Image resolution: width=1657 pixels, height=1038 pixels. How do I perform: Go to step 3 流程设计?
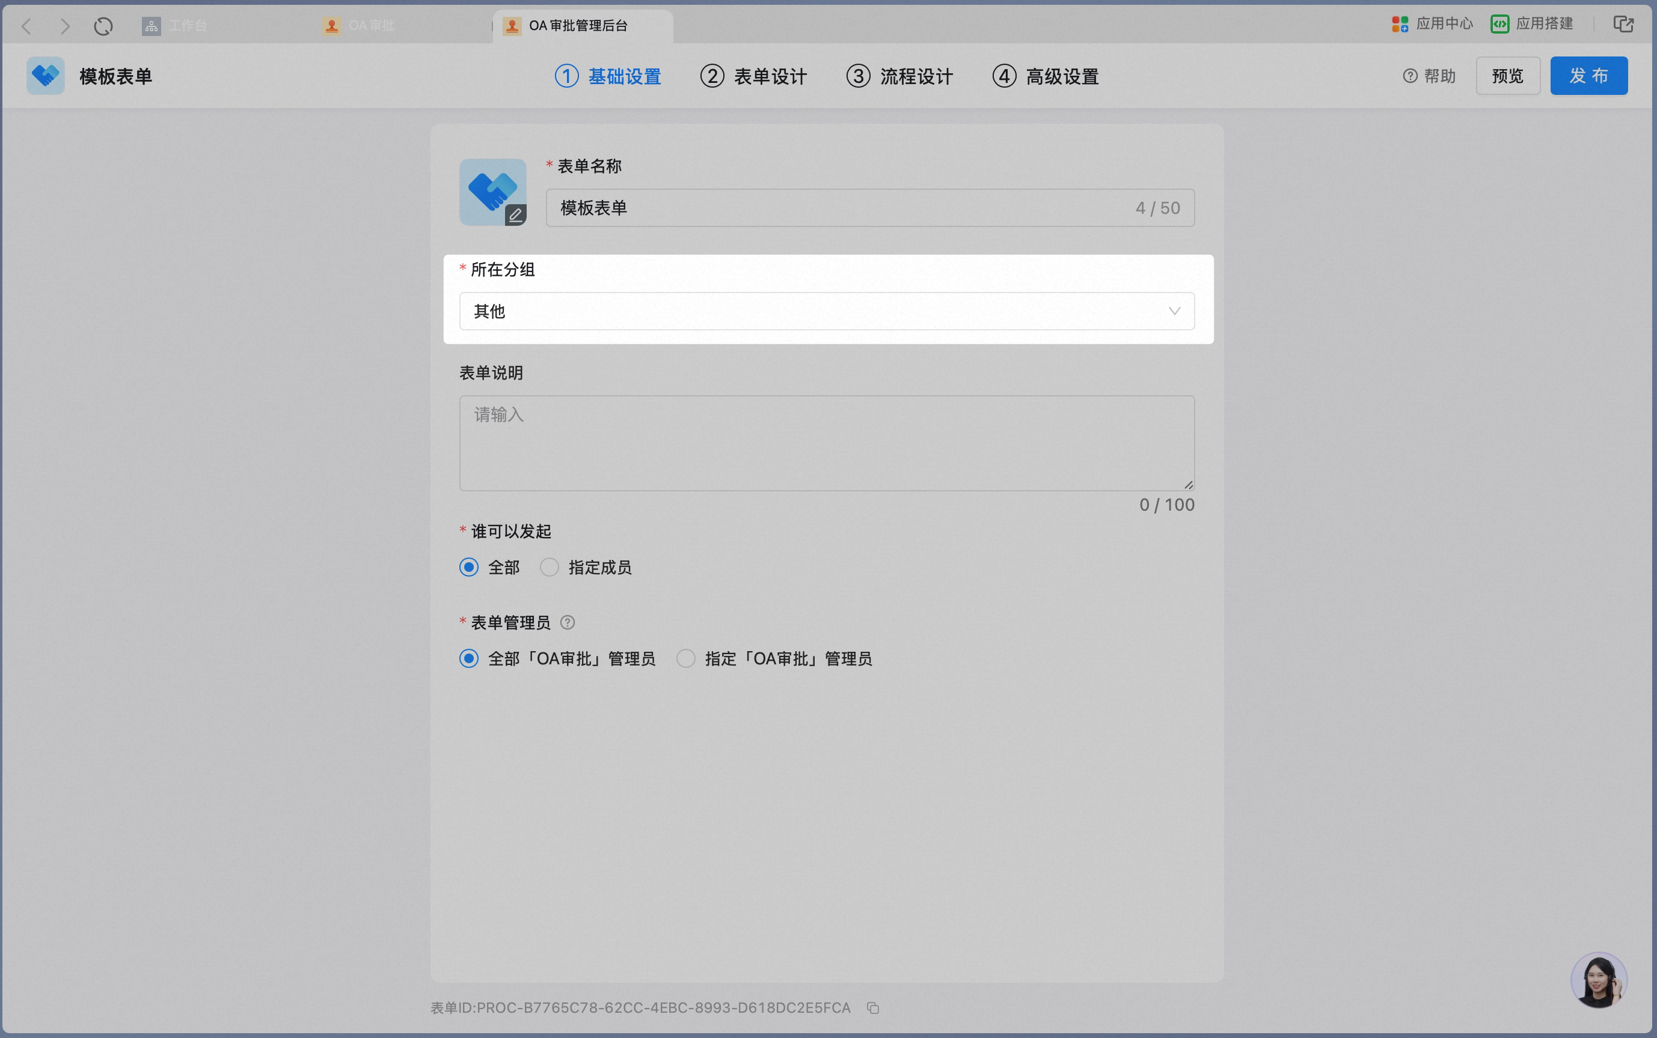(x=900, y=76)
